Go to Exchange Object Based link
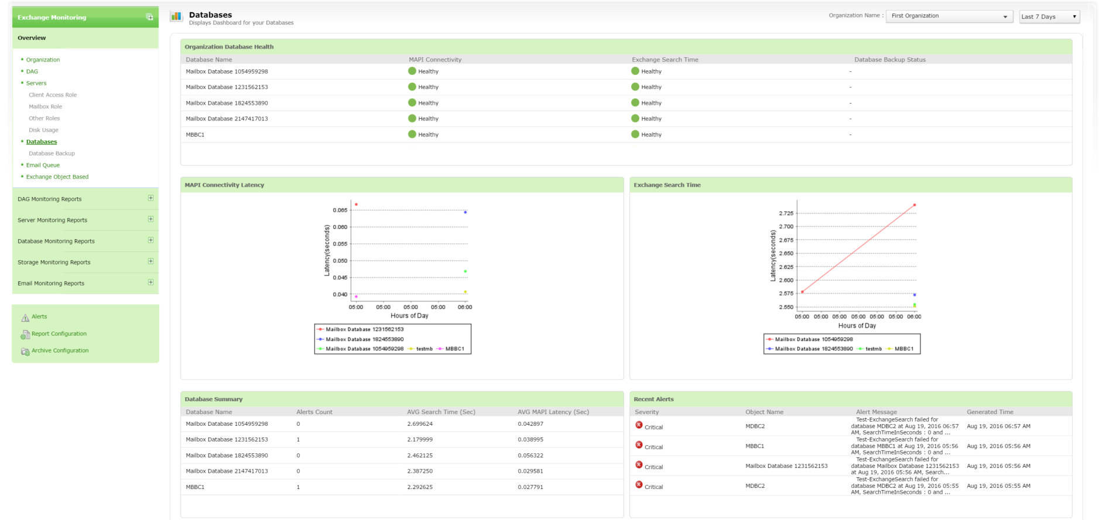 point(57,177)
